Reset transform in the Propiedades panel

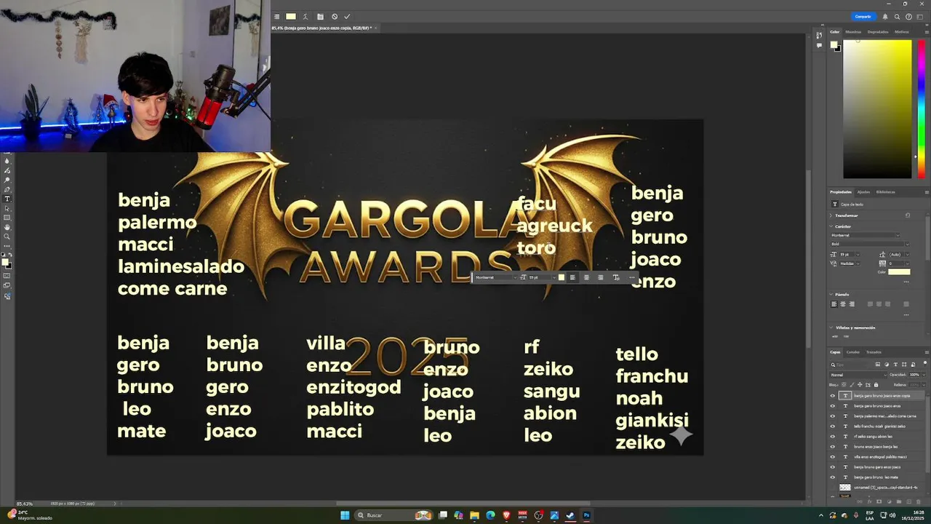[908, 215]
